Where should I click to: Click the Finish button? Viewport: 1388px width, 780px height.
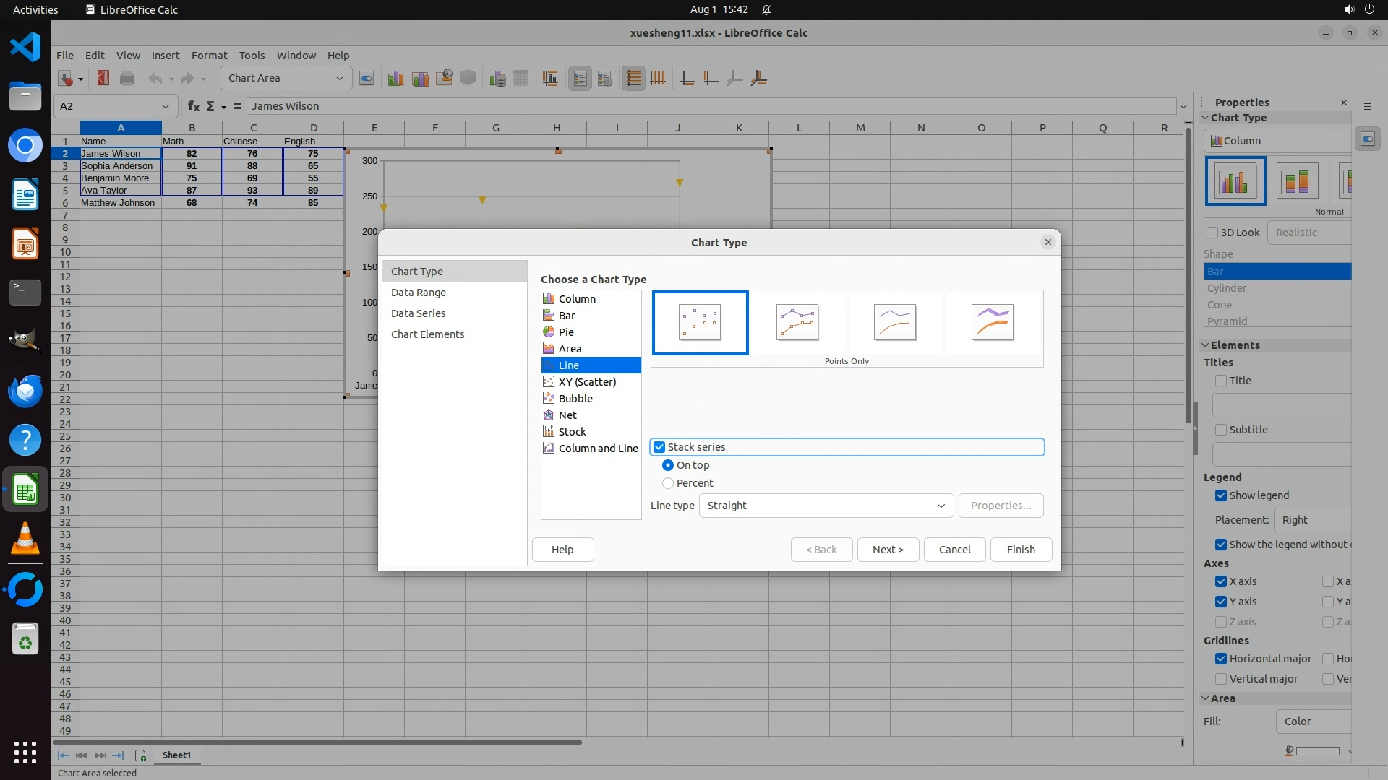tap(1021, 550)
